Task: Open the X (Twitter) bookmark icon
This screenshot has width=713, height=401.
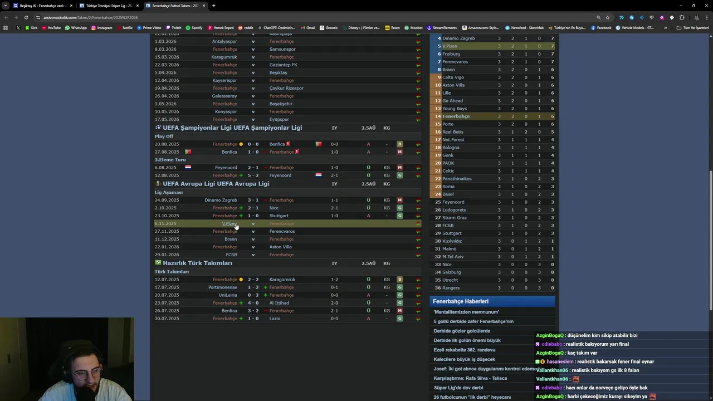Action: pos(18,28)
